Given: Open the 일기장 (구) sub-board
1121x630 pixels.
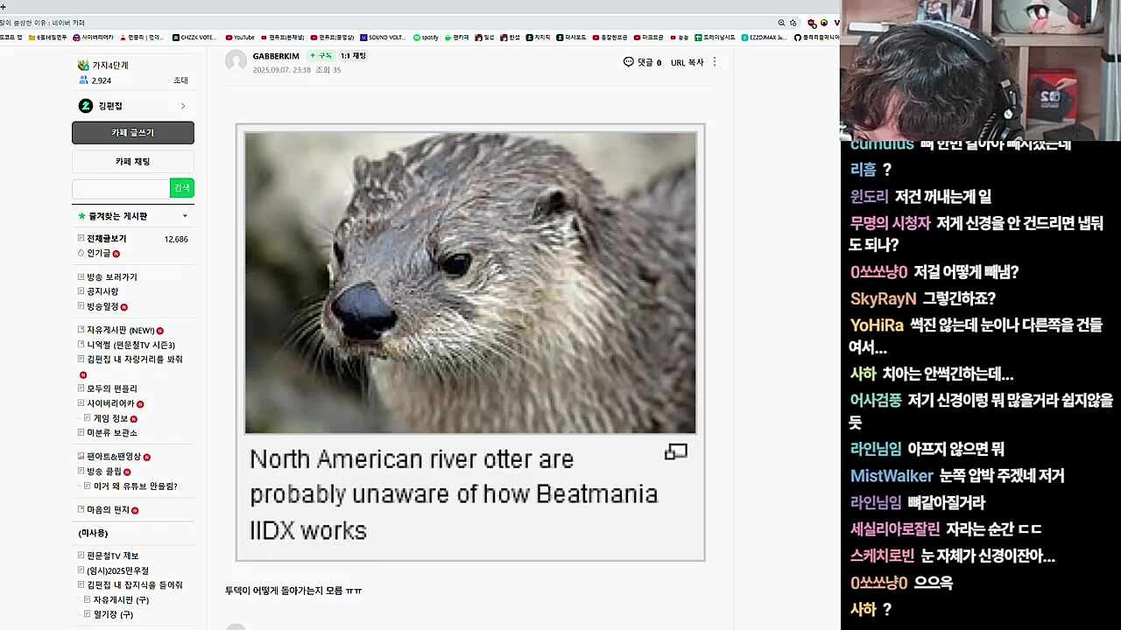Looking at the screenshot, I should point(113,614).
